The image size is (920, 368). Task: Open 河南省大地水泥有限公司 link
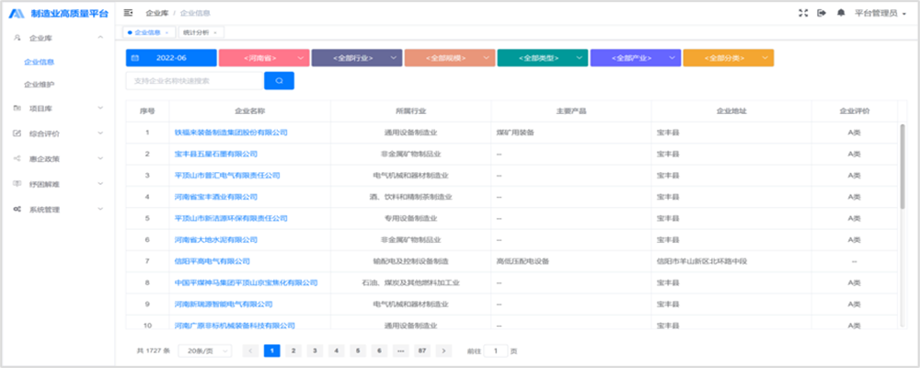(216, 240)
